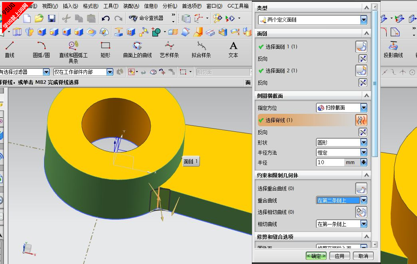This screenshot has height=264, width=417.
Task: Click the 半径 value input field
Action: pyautogui.click(x=329, y=162)
